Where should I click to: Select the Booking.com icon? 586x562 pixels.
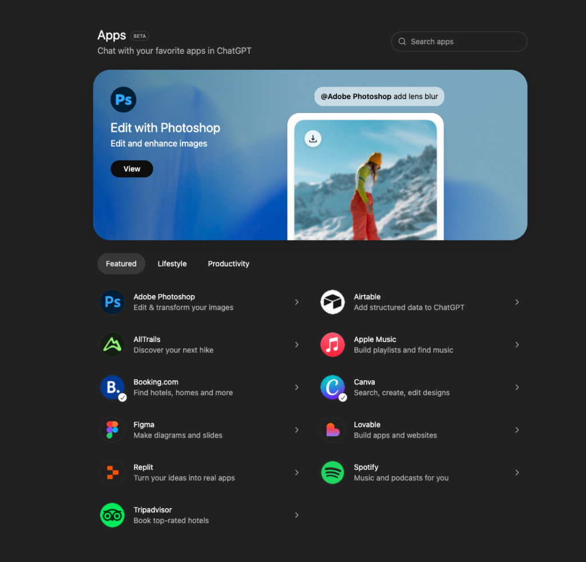(x=112, y=387)
